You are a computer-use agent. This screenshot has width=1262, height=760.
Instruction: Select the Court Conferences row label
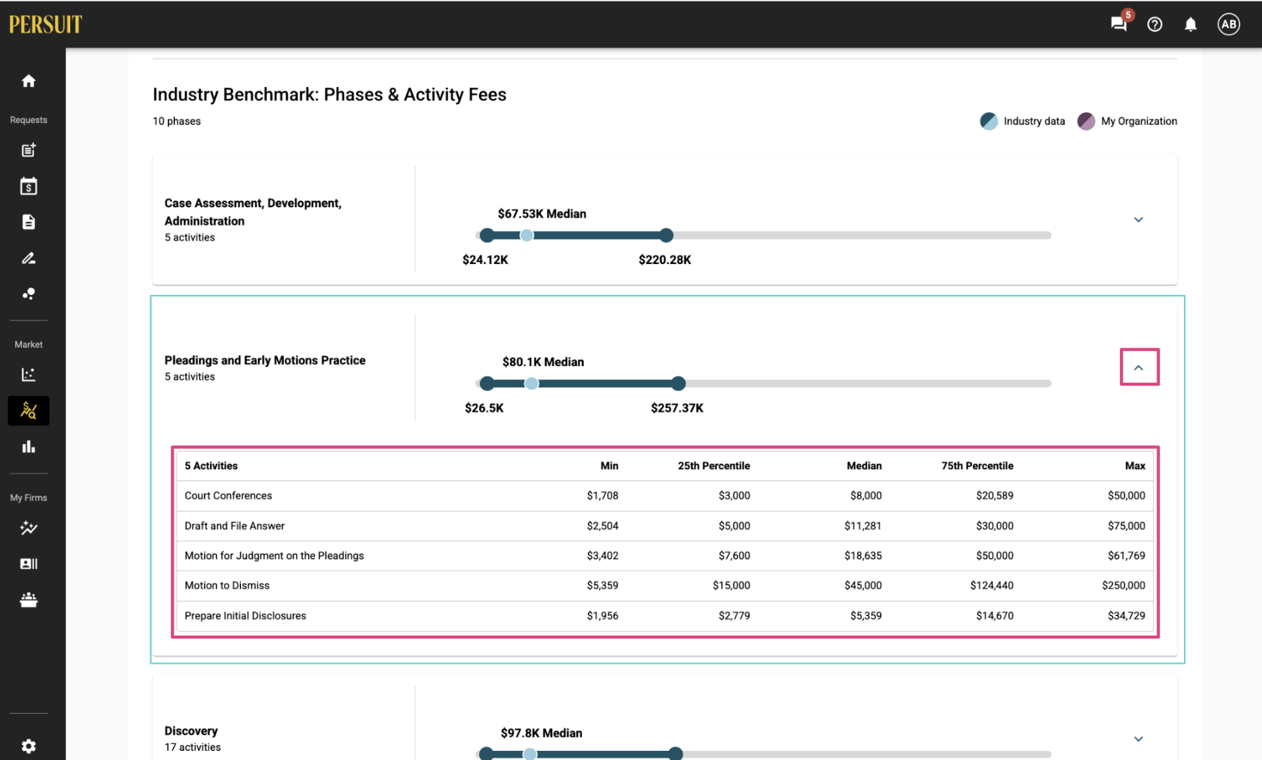pos(228,496)
